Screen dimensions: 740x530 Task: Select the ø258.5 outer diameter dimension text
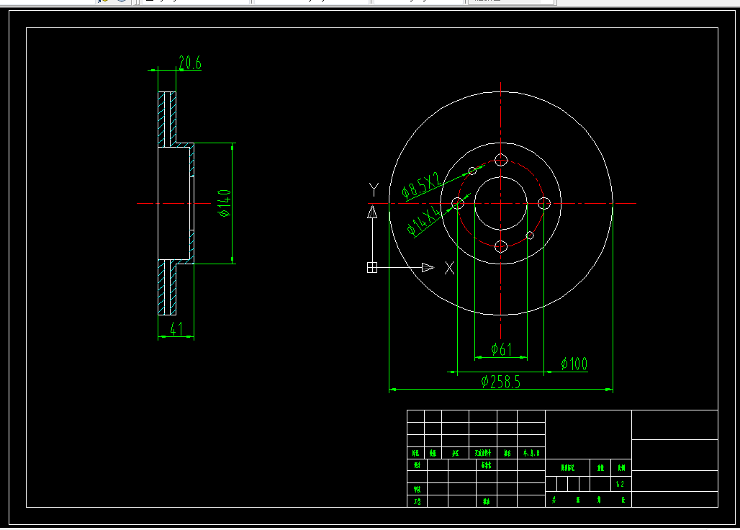501,382
